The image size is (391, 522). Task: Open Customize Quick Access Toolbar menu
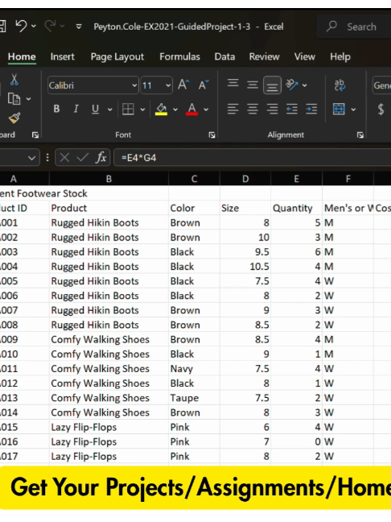tap(79, 27)
